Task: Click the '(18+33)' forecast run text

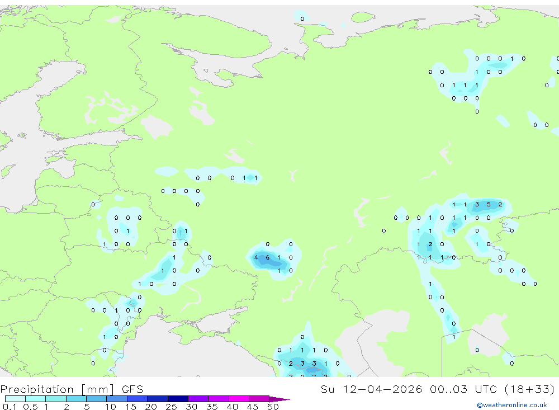Action: coord(530,389)
